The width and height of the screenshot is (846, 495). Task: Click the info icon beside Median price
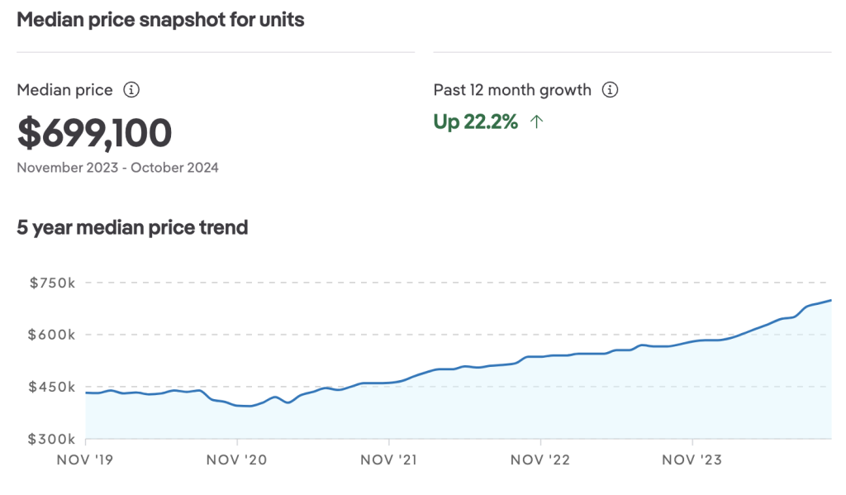(131, 90)
